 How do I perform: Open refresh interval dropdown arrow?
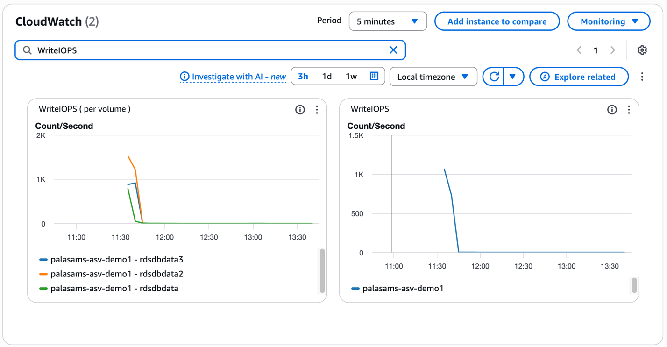(x=513, y=77)
